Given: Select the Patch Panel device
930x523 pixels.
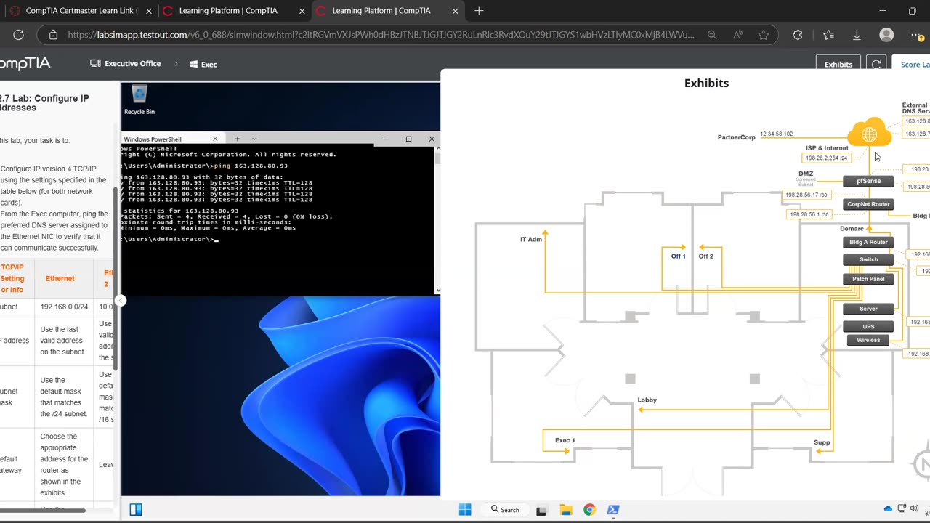Looking at the screenshot, I should click(868, 279).
